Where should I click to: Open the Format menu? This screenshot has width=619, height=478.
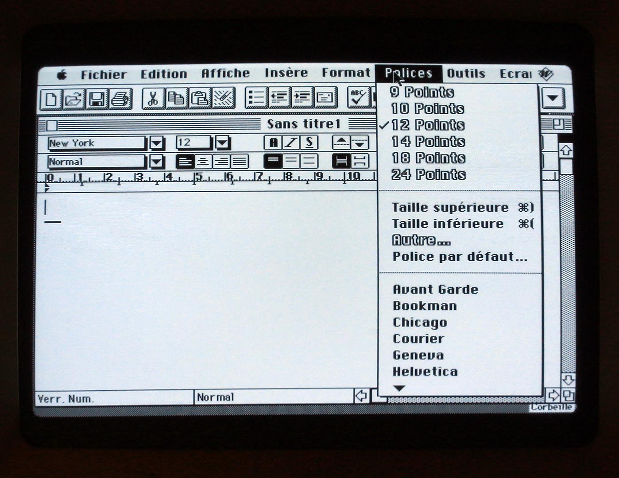[x=346, y=73]
